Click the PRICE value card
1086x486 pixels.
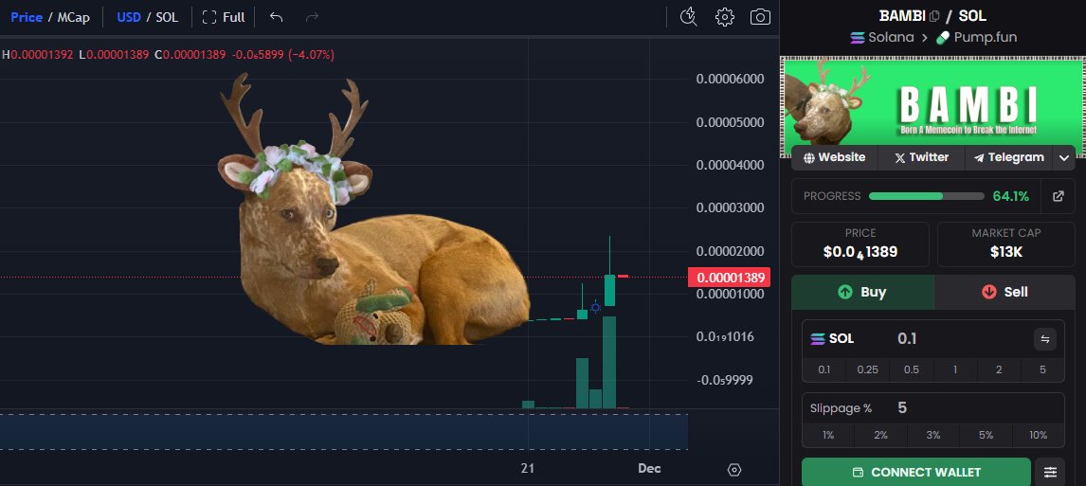860,244
